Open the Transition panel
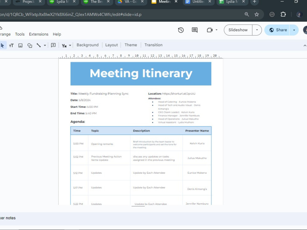The height and width of the screenshot is (230, 307). click(x=153, y=45)
